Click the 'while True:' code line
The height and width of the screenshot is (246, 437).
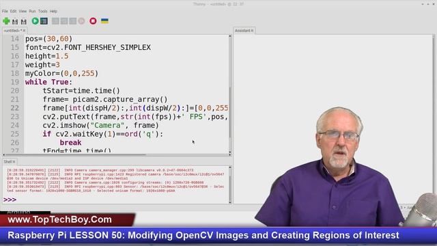(48, 82)
